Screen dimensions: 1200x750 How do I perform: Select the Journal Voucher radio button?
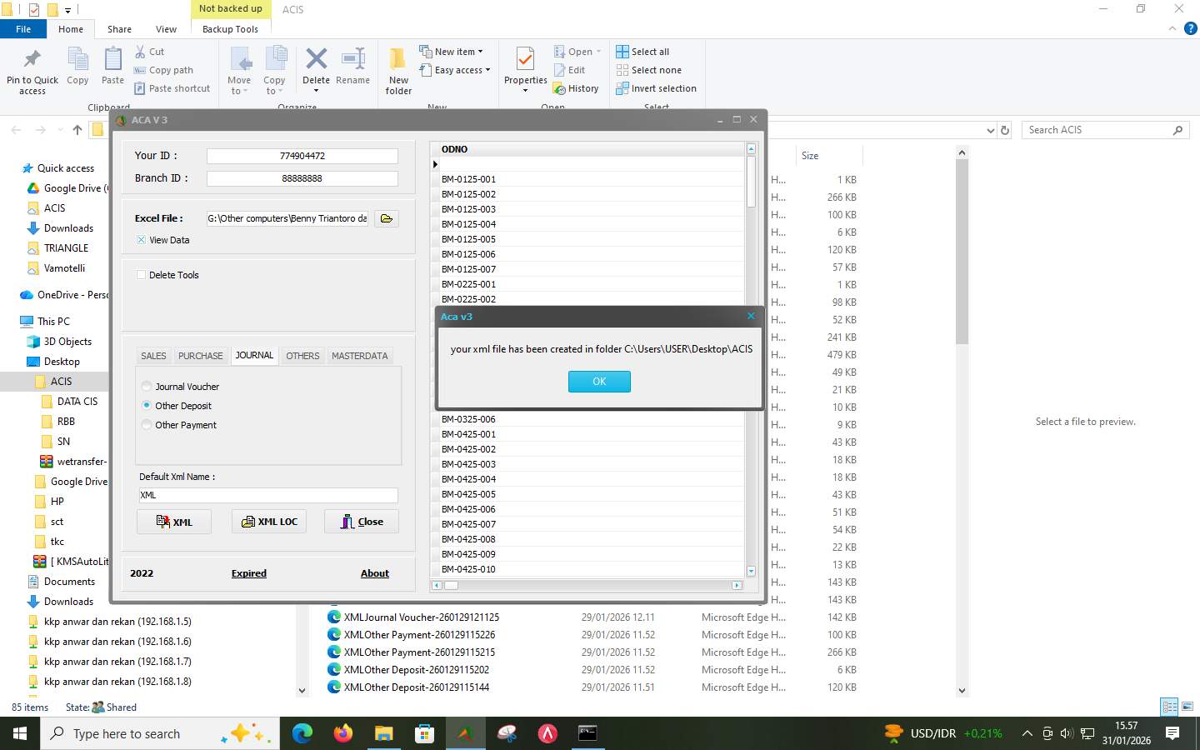pyautogui.click(x=147, y=386)
